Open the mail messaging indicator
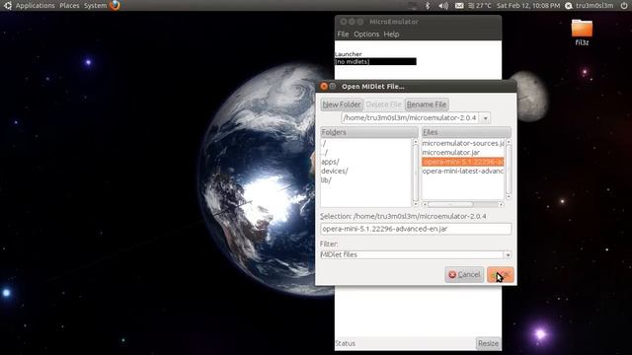 459,6
